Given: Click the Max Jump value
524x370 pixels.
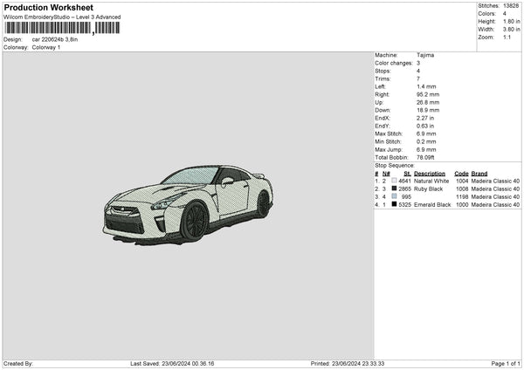Looking at the screenshot, I should (x=426, y=150).
